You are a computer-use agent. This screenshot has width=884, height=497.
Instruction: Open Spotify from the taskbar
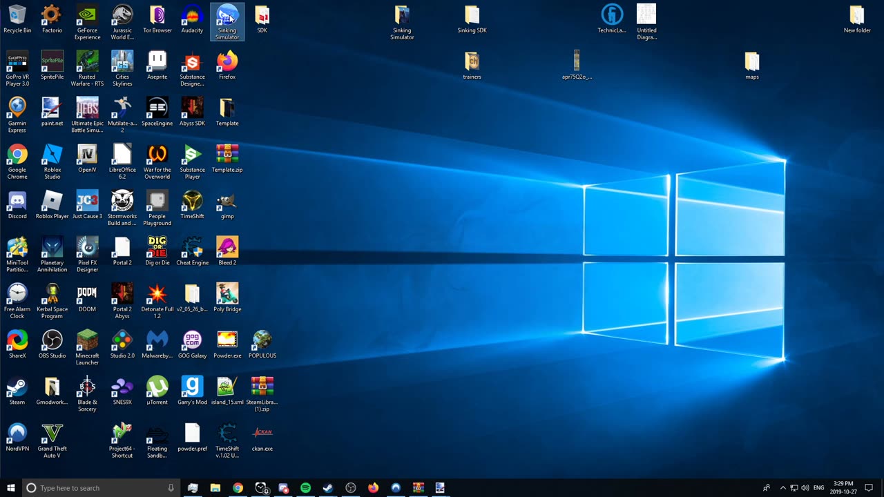tap(305, 488)
